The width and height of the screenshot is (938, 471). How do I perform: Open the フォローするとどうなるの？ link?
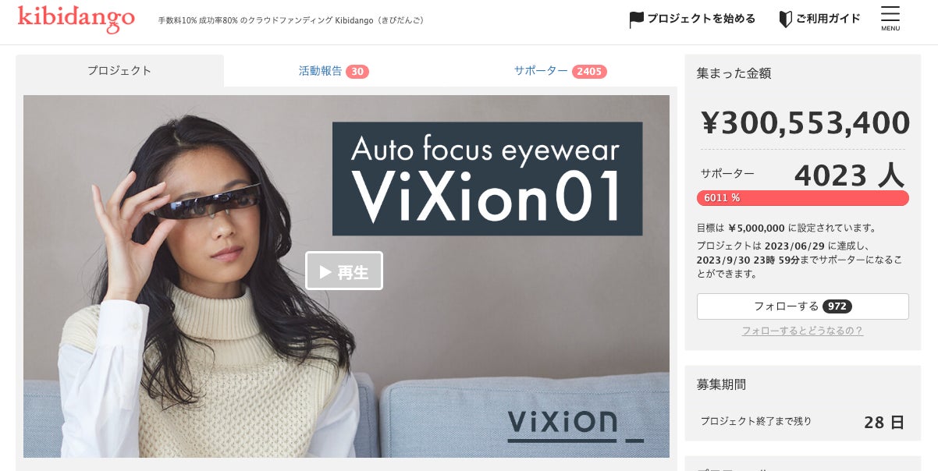click(x=802, y=331)
